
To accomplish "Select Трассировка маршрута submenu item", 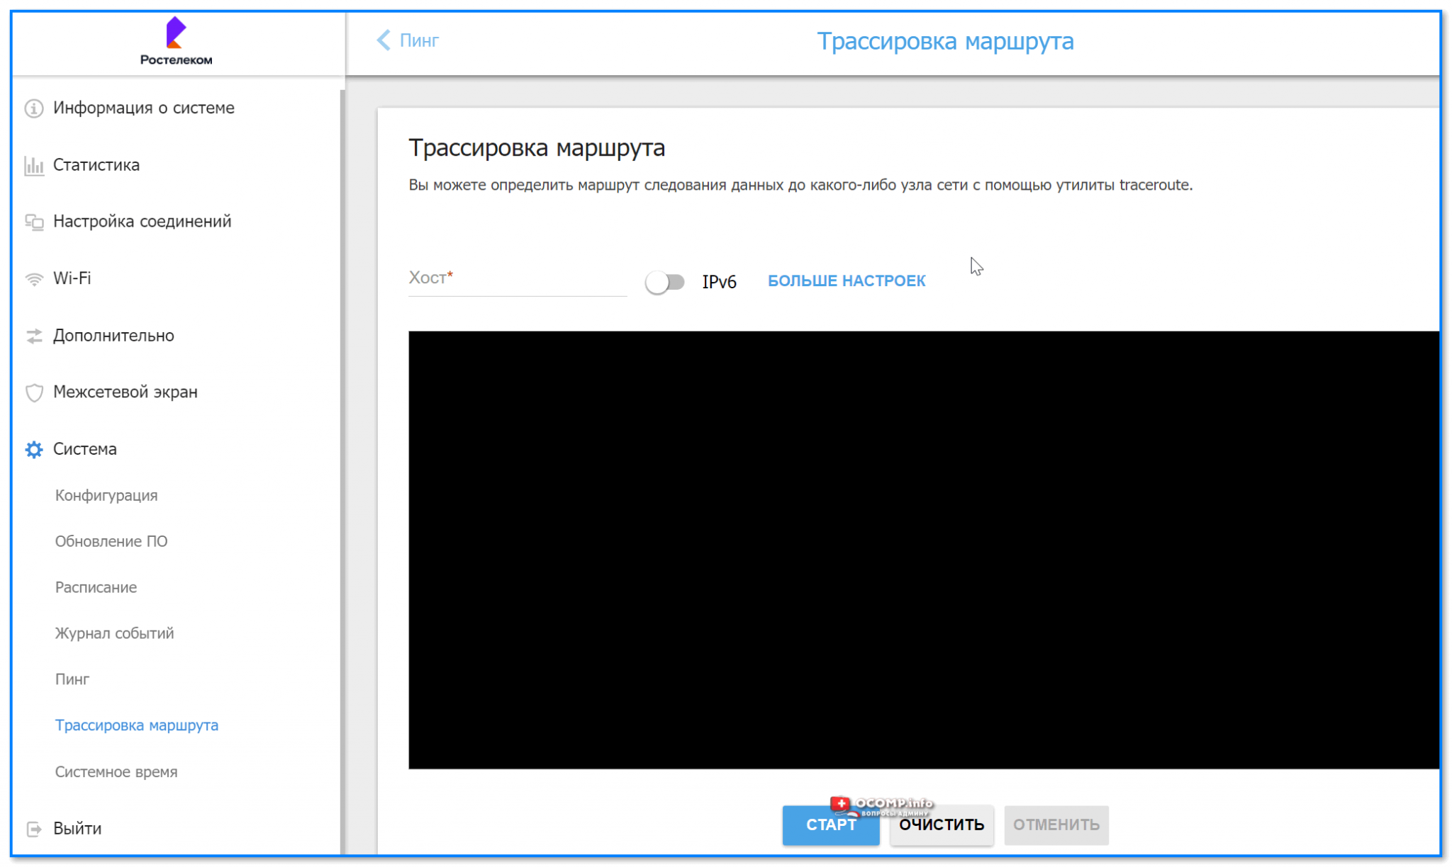I will [x=137, y=725].
